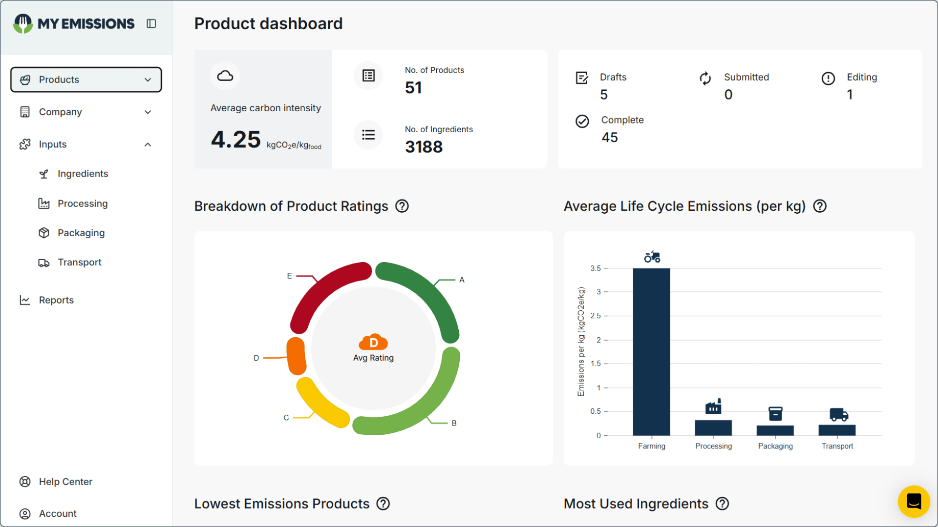This screenshot has height=527, width=938.
Task: Click the My Emissions logo
Action: click(x=74, y=23)
